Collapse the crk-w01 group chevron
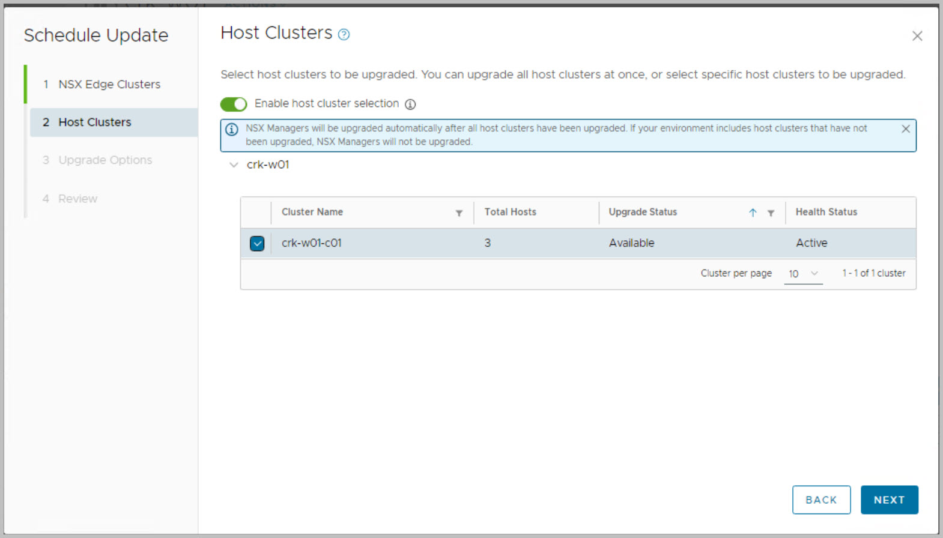This screenshot has height=538, width=943. tap(234, 165)
